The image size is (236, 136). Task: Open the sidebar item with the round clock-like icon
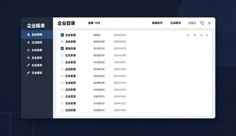tap(35, 50)
